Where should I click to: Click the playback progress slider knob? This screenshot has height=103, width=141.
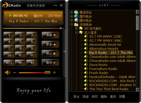click(x=61, y=28)
